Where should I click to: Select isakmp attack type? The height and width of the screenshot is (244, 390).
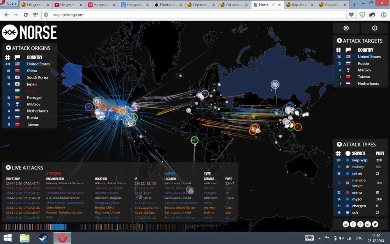click(x=360, y=167)
